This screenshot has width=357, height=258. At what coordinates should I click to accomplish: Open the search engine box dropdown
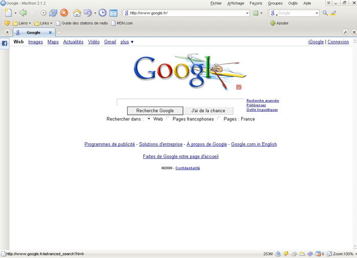pos(317,13)
